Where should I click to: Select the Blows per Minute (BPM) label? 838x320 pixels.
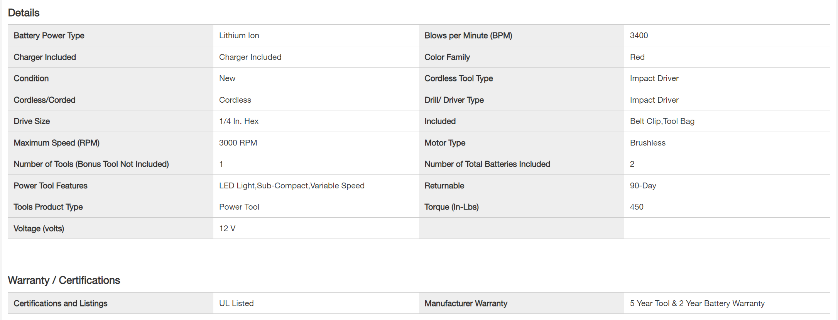[x=468, y=36]
